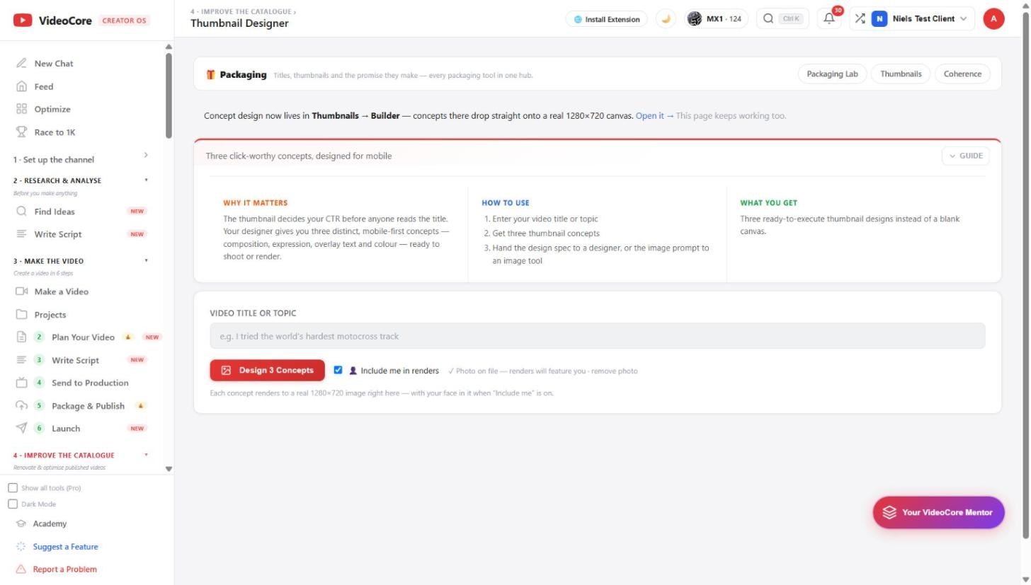Click the VideoCore logo
The height and width of the screenshot is (585, 1031).
tap(53, 21)
